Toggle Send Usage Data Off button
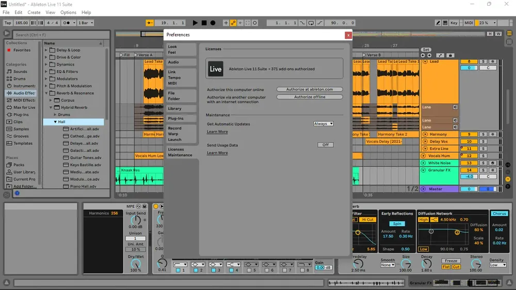516x290 pixels. click(326, 145)
